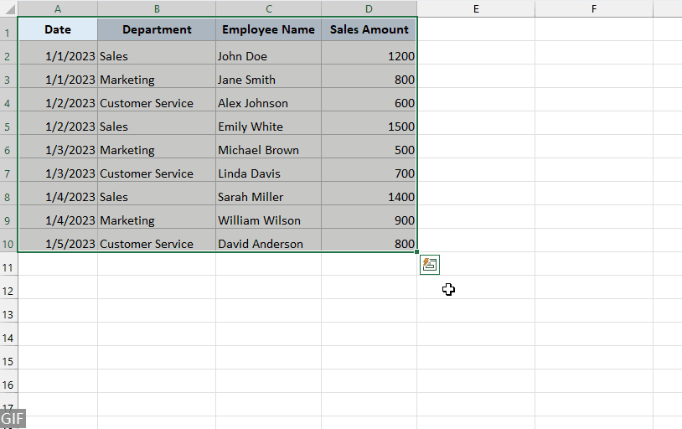The width and height of the screenshot is (682, 429).
Task: Click the cell with value 1500
Action: (369, 127)
